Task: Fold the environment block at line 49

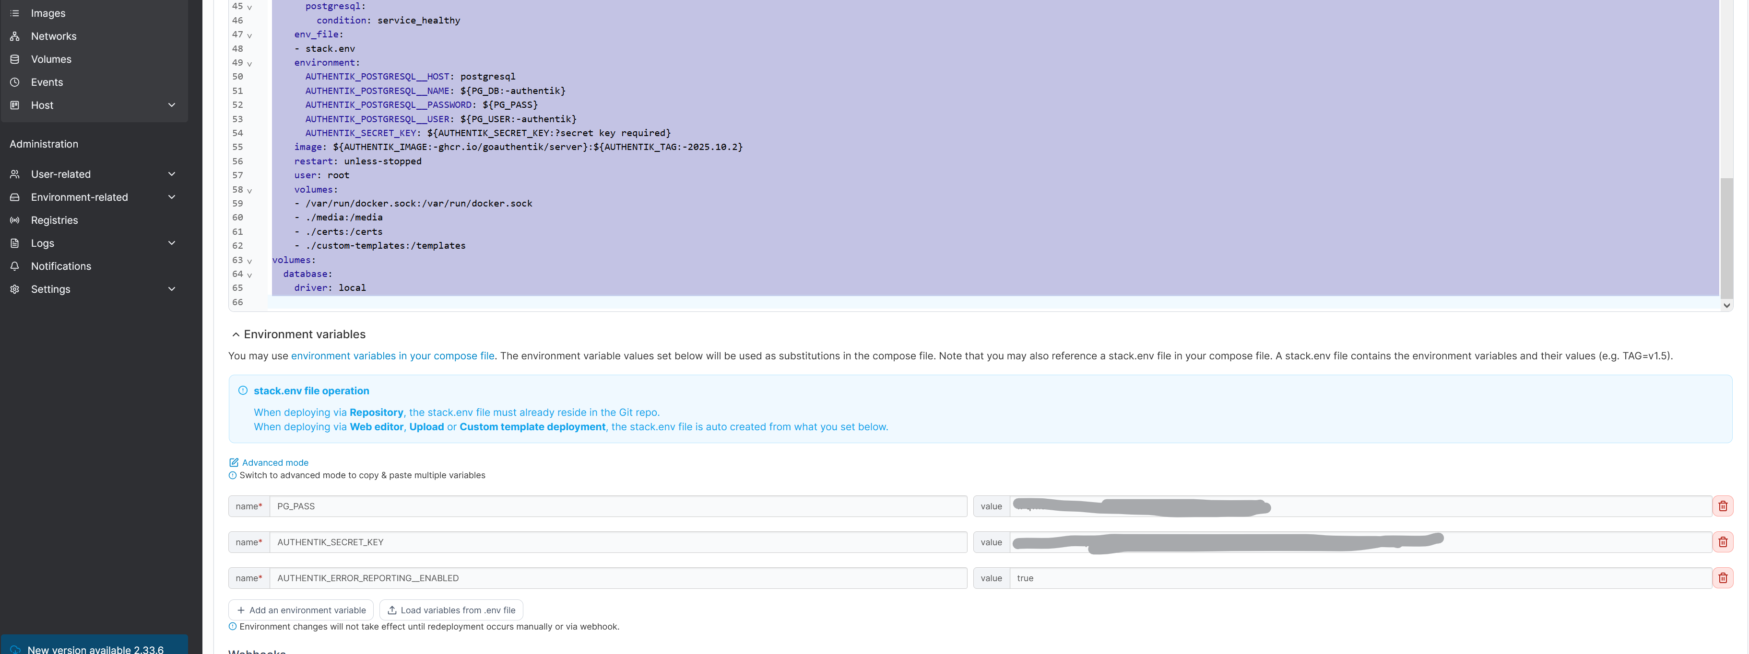Action: coord(249,63)
